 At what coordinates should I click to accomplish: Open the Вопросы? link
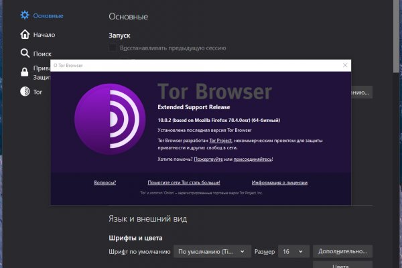pyautogui.click(x=105, y=182)
